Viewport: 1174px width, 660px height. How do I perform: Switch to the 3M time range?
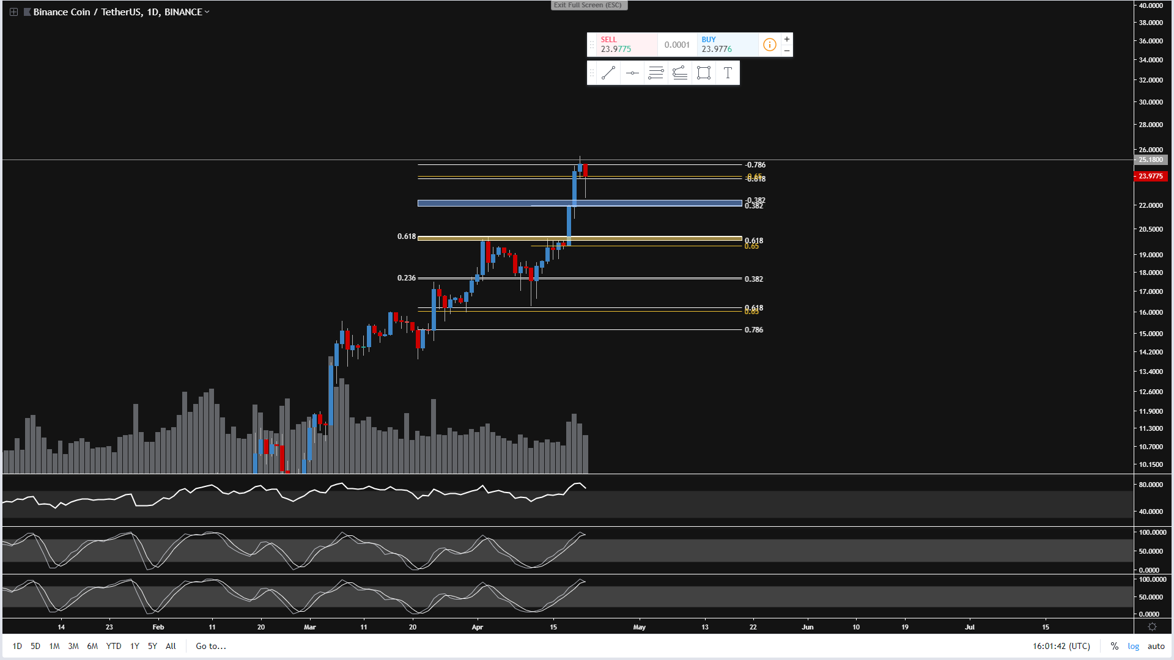tap(73, 646)
